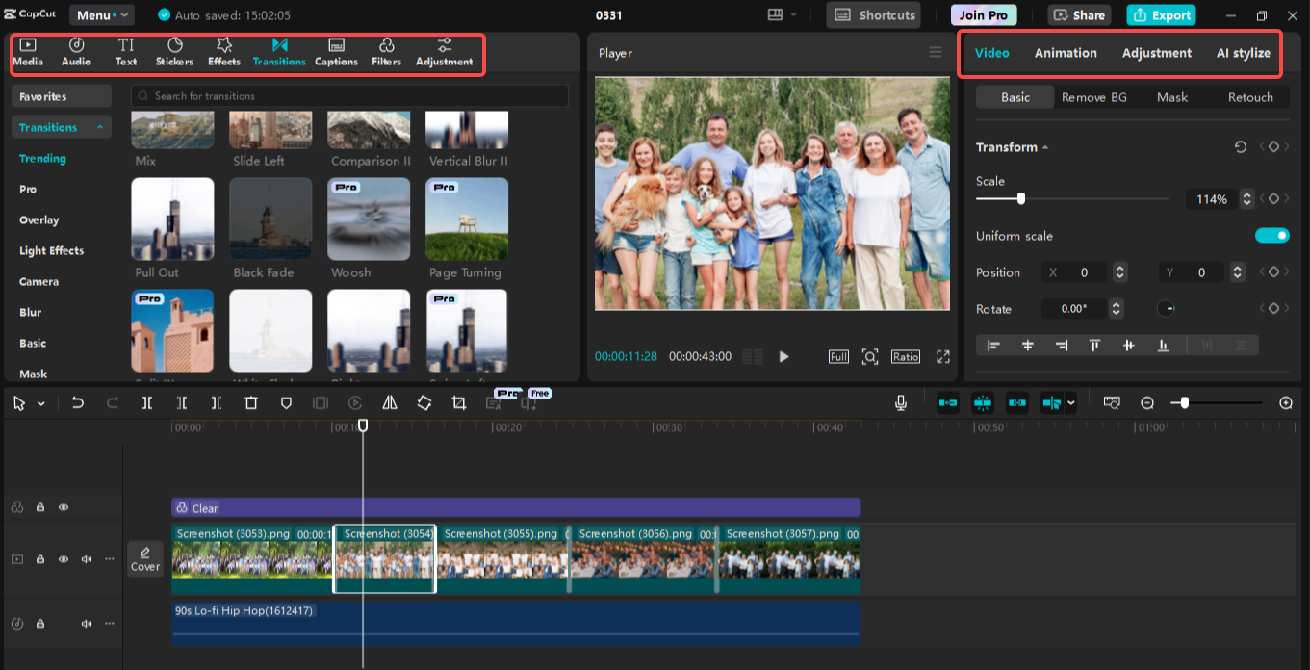Viewport: 1310px width, 670px height.
Task: Toggle the main track magnet
Action: [948, 403]
